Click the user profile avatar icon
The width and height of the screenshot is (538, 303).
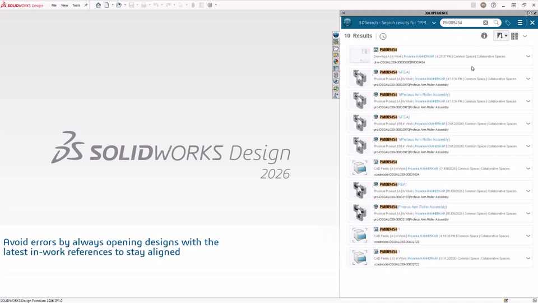coord(484,5)
